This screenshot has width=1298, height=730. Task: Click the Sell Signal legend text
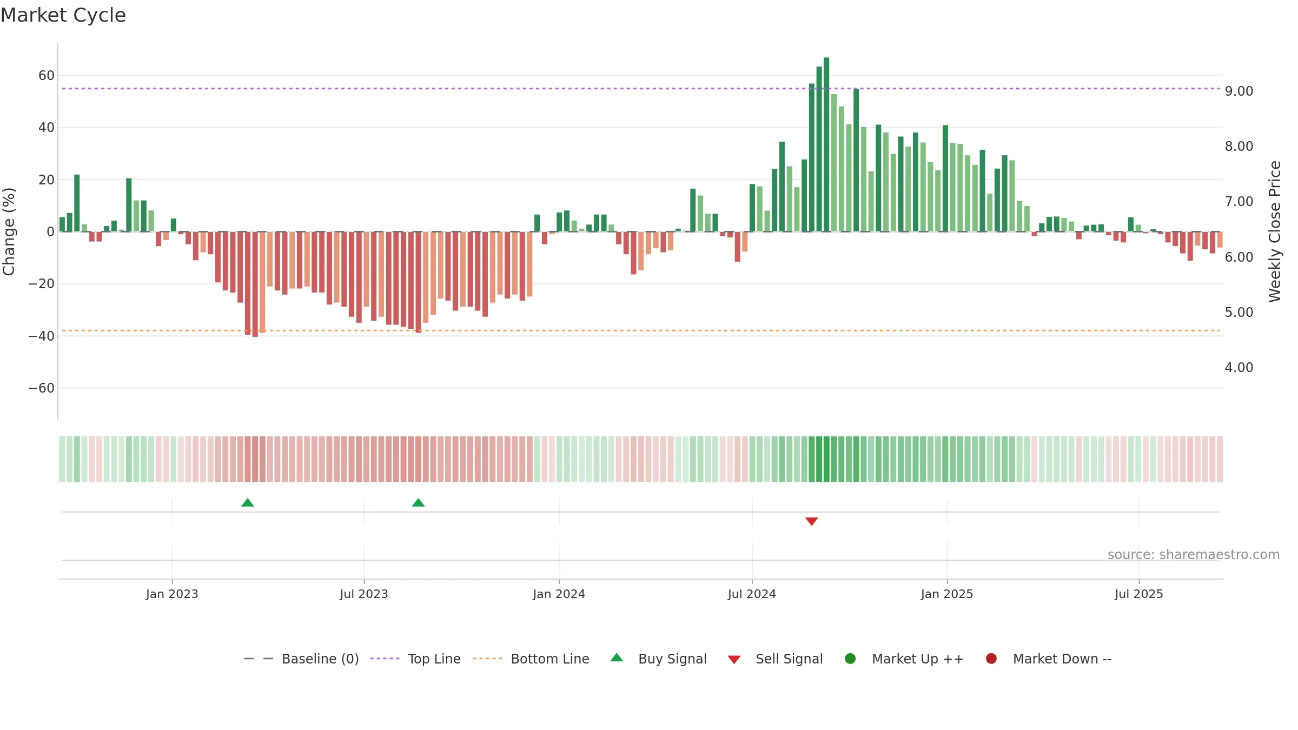(x=789, y=659)
